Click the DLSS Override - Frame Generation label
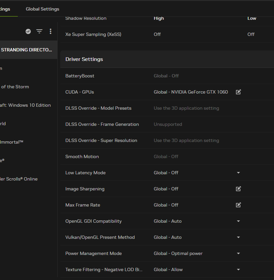 click(x=102, y=124)
